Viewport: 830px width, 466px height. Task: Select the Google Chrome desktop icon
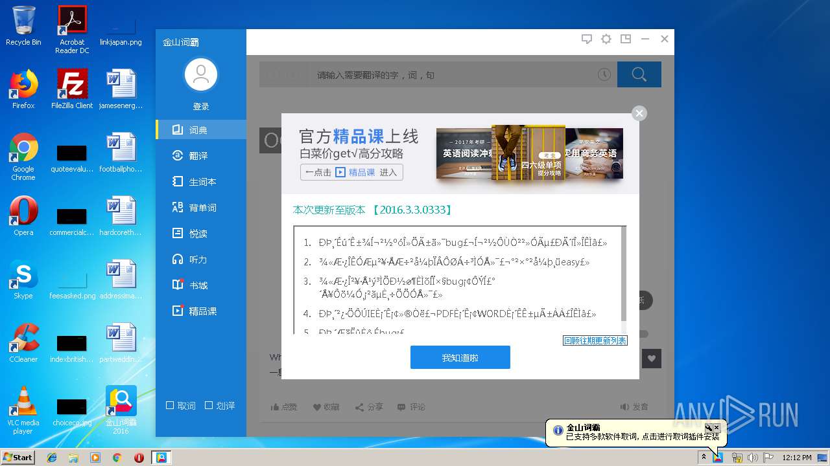coord(23,157)
